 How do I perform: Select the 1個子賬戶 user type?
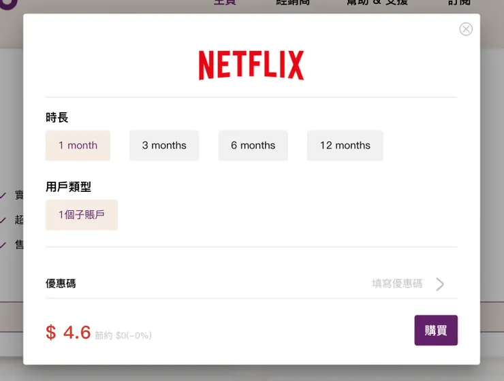(x=82, y=215)
